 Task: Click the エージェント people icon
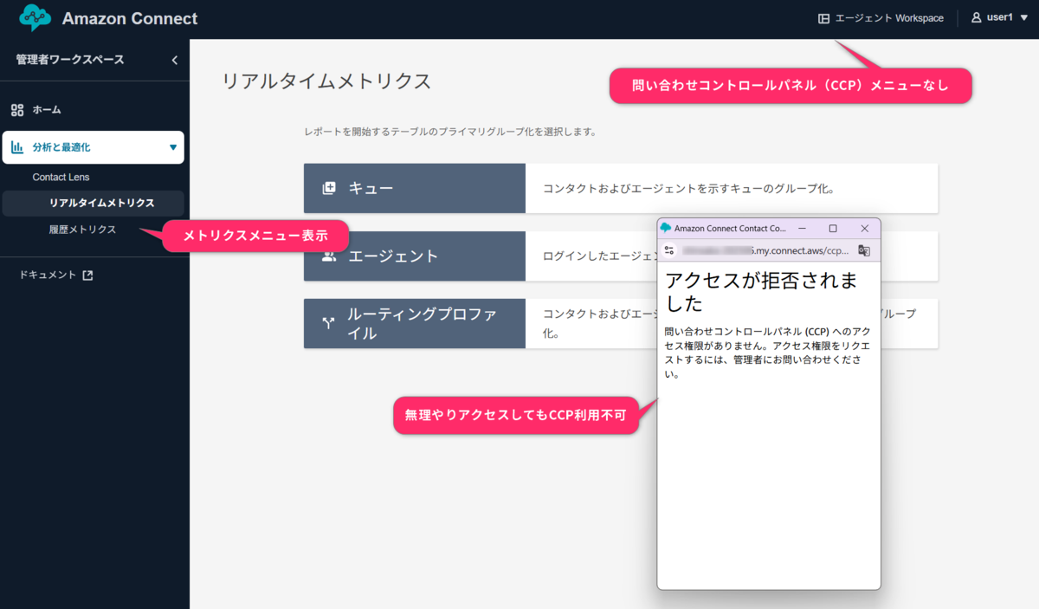coord(328,256)
